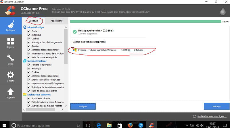
Task: Open the Store from taskbar
Action: coord(120,125)
